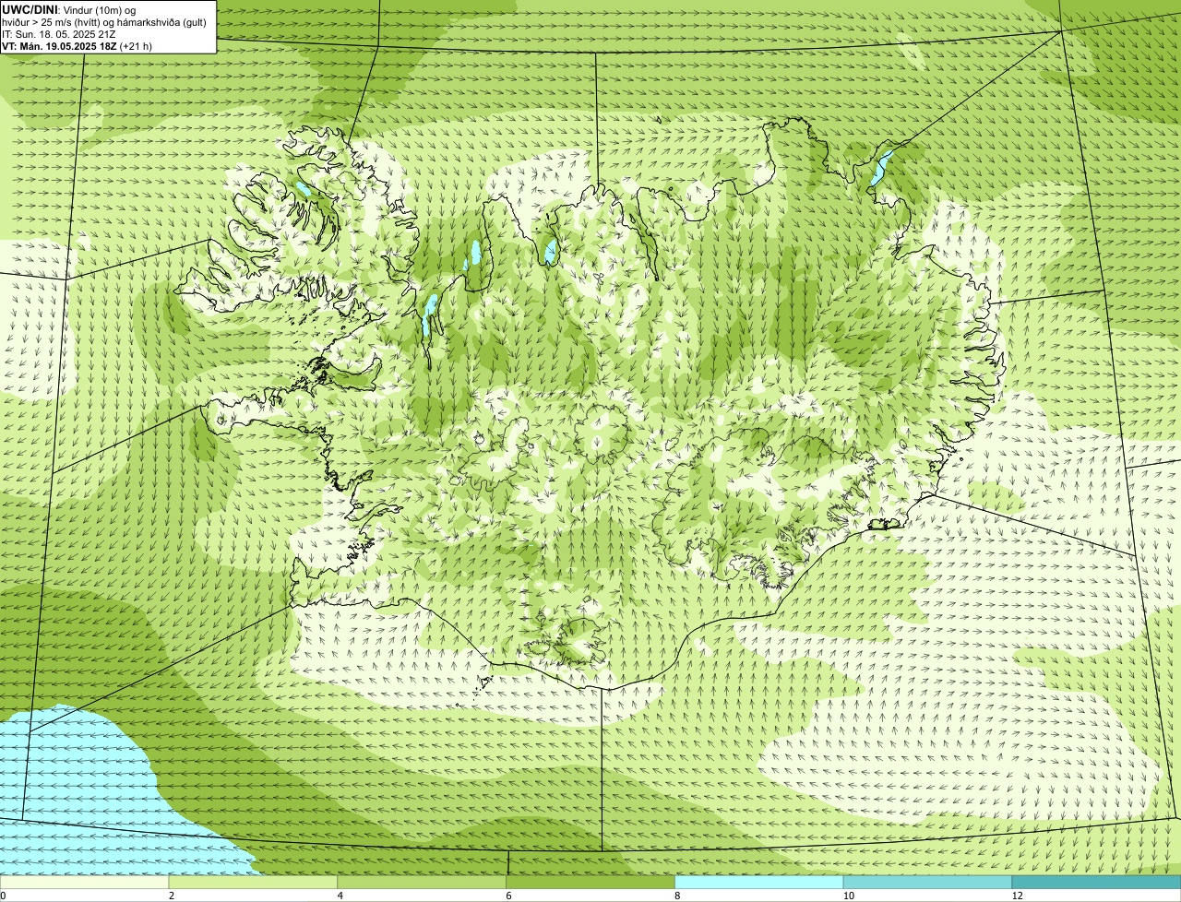Click the "4" scale label
1181x902 pixels.
(340, 896)
